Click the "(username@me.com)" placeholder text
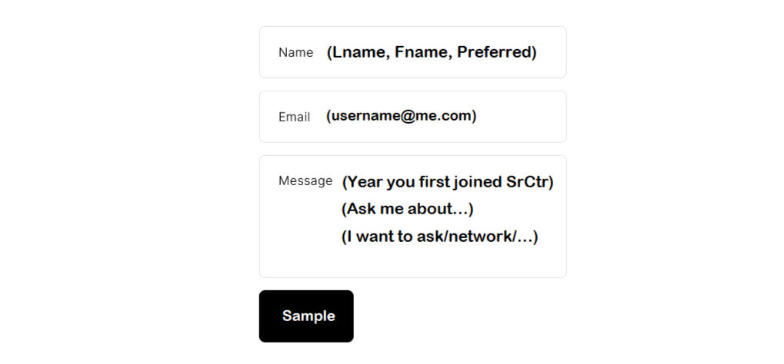This screenshot has width=784, height=364. click(x=401, y=116)
